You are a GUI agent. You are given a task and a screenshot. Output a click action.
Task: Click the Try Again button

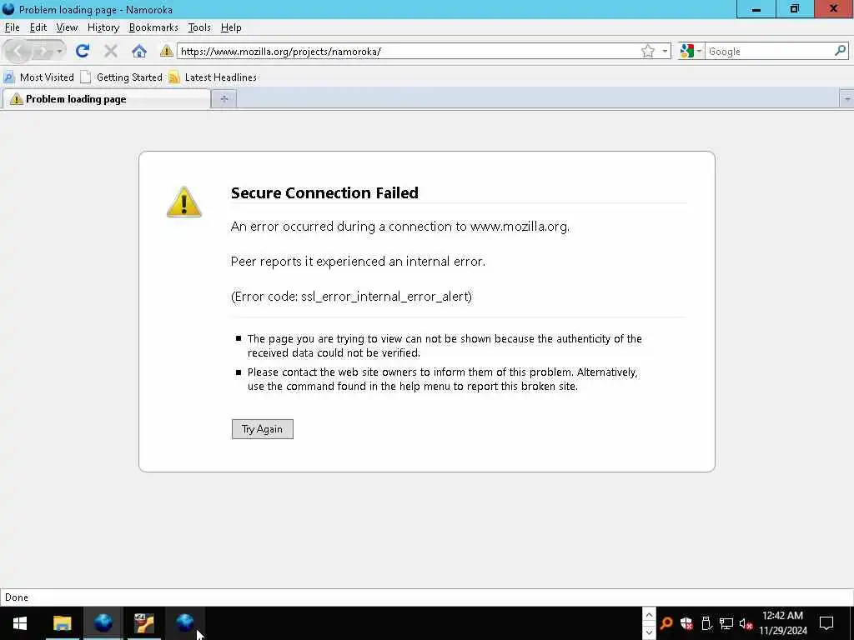[x=263, y=429]
